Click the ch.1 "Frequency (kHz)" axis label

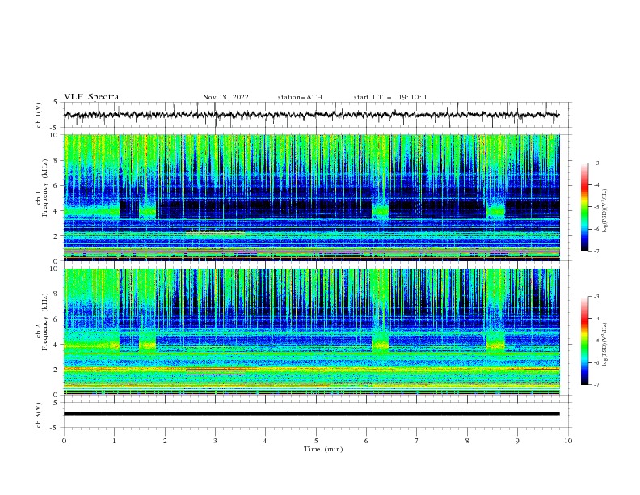point(45,188)
